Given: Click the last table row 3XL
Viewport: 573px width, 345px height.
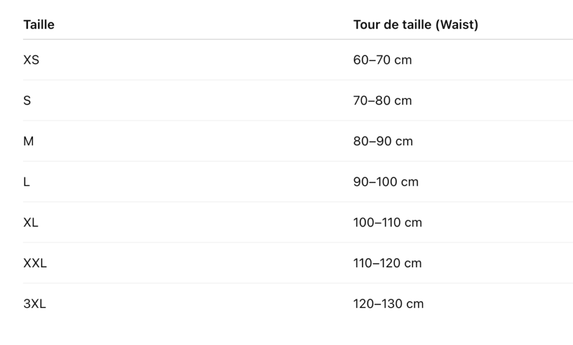Looking at the screenshot, I should pyautogui.click(x=298, y=304).
